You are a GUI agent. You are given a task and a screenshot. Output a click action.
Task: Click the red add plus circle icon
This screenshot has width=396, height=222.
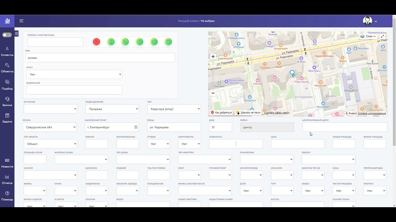(97, 42)
